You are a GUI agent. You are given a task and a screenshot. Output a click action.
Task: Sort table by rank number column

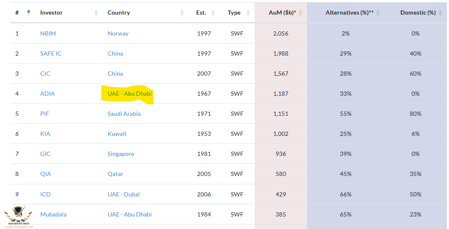pos(28,13)
